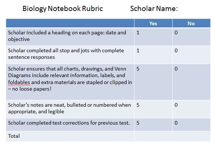Click the Total row label
Image resolution: width=215 pixels, height=148 pixels.
[x=14, y=136]
